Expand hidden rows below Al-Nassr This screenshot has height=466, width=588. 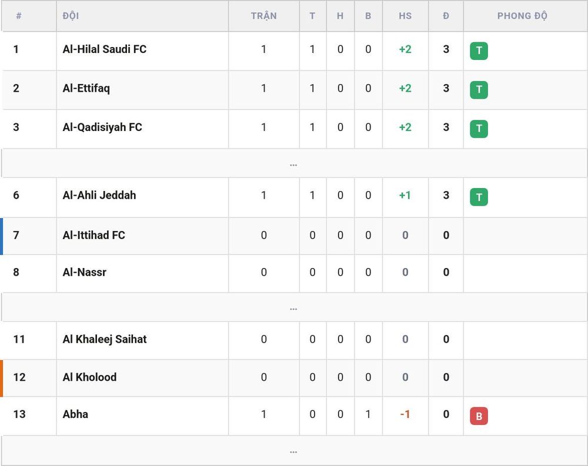click(x=293, y=307)
